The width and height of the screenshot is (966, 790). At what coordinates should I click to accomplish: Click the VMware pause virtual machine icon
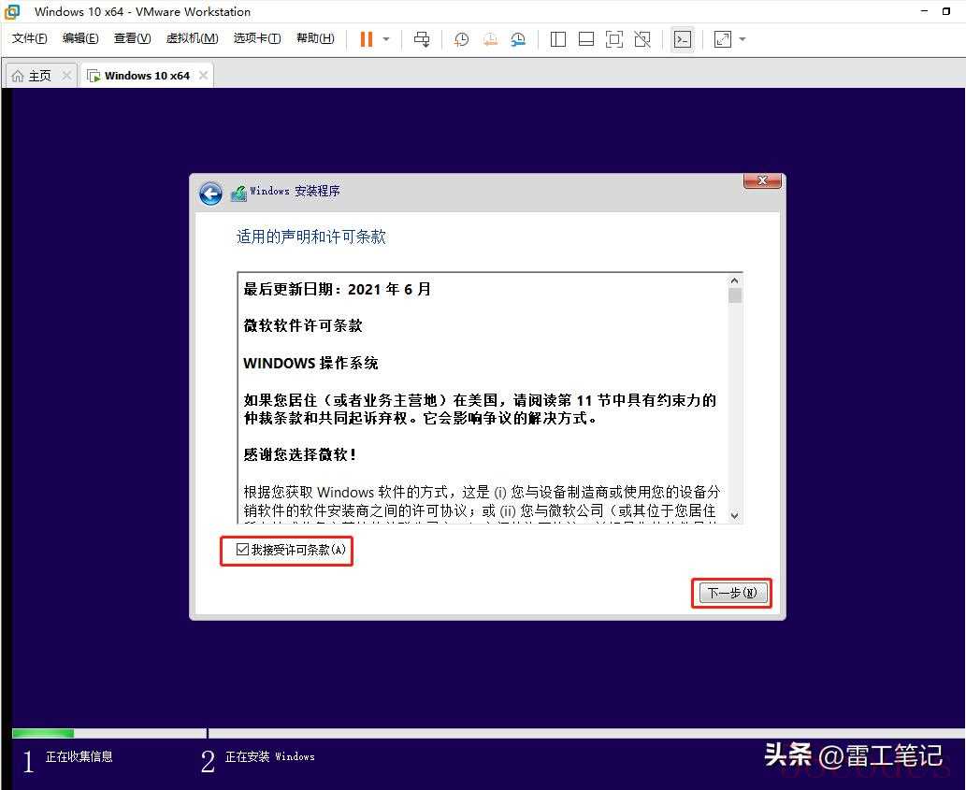pyautogui.click(x=366, y=39)
